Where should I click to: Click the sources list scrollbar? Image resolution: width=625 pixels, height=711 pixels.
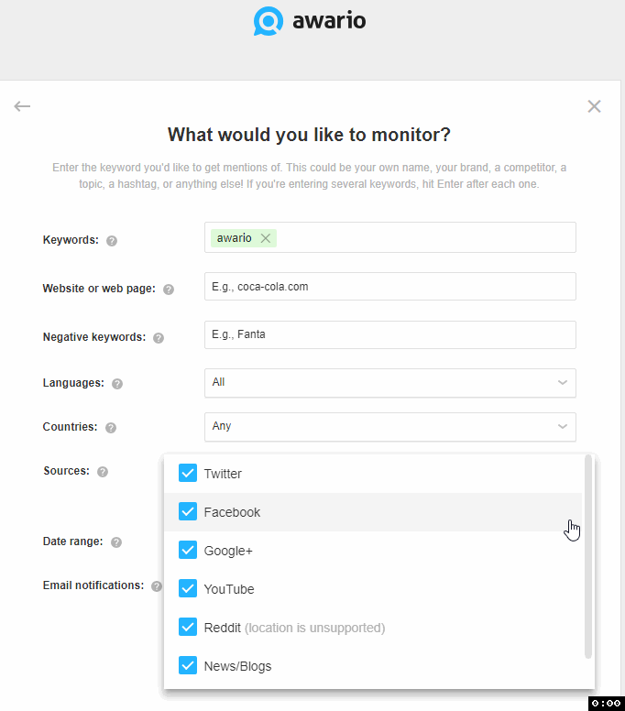588,556
